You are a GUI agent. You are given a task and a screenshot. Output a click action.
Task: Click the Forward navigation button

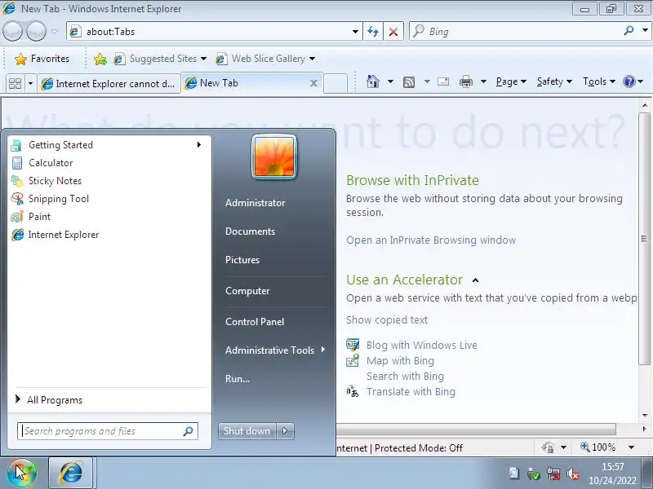click(x=36, y=31)
